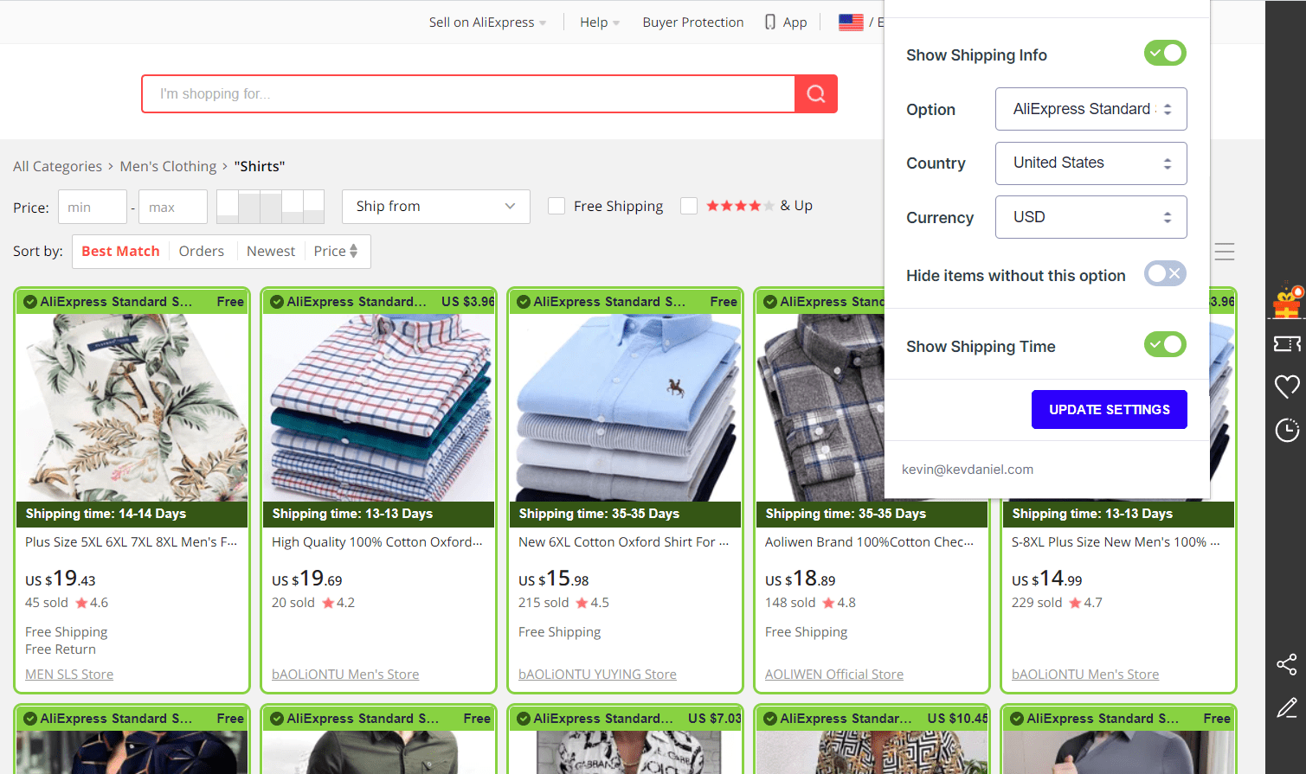1306x774 pixels.
Task: Switch to list view icon
Action: tap(1224, 252)
